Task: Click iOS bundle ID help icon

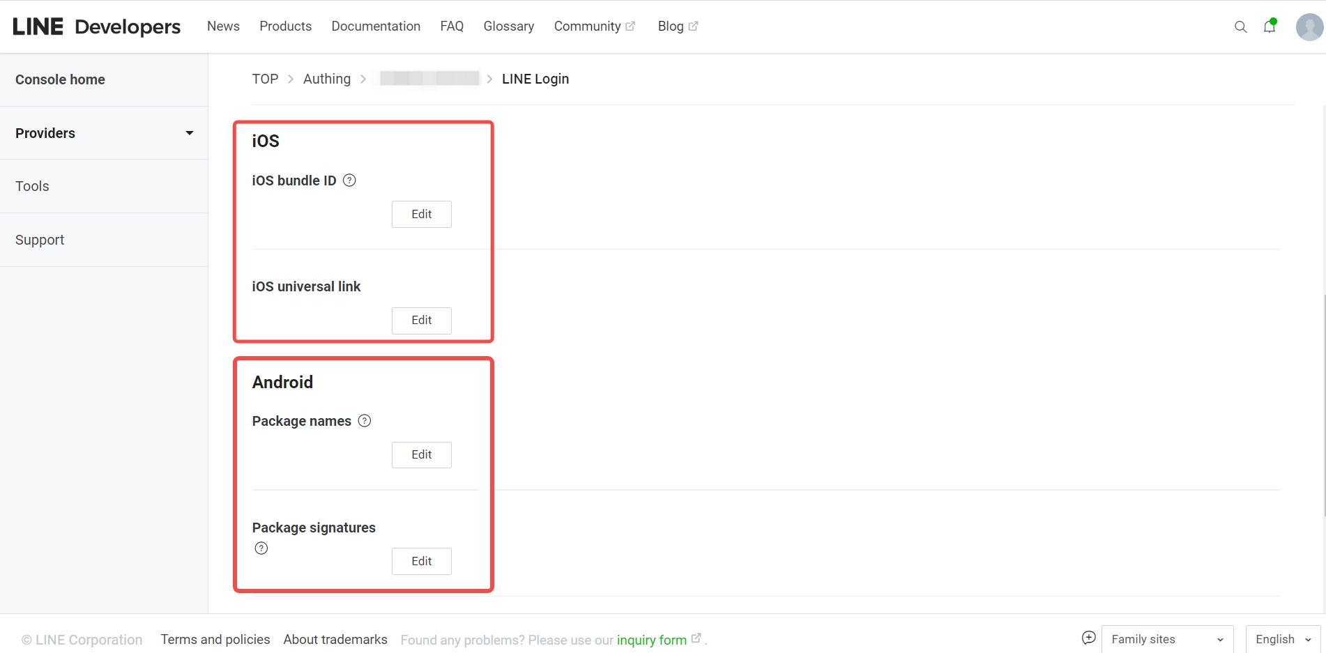Action: [x=350, y=180]
